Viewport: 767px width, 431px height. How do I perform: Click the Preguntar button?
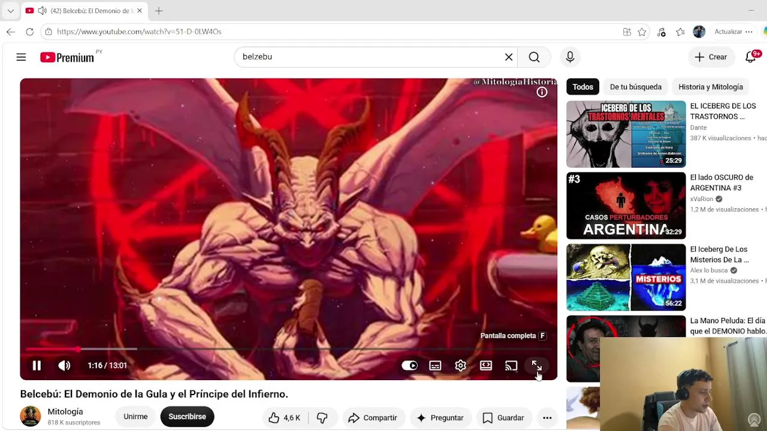click(x=440, y=418)
